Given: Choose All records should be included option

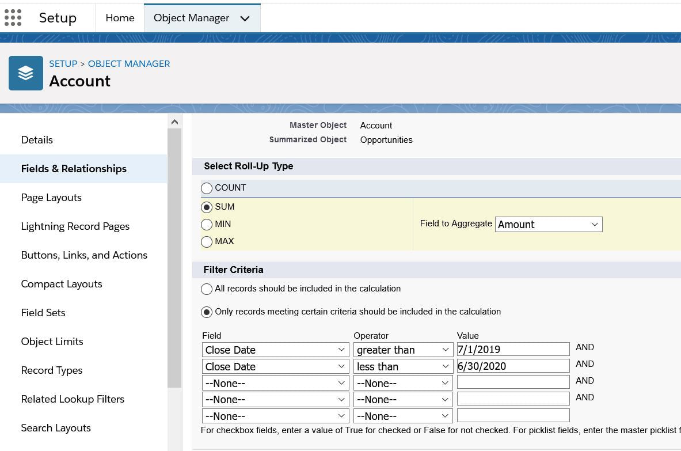Looking at the screenshot, I should pyautogui.click(x=207, y=289).
